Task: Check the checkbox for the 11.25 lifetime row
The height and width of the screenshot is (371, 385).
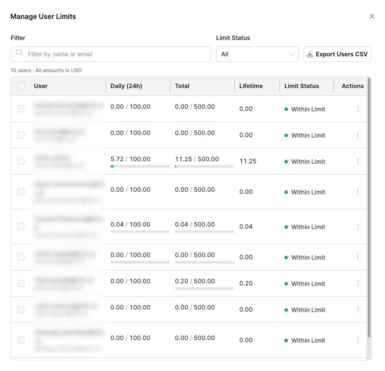Action: (x=21, y=161)
